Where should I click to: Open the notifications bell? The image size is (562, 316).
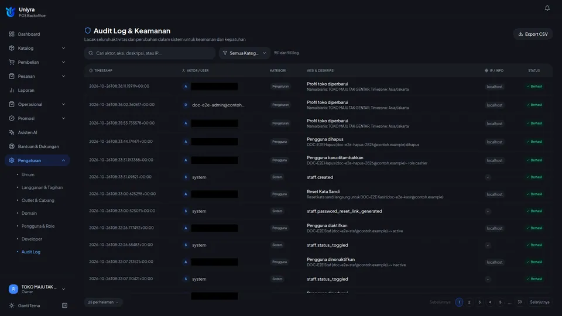coord(547,8)
